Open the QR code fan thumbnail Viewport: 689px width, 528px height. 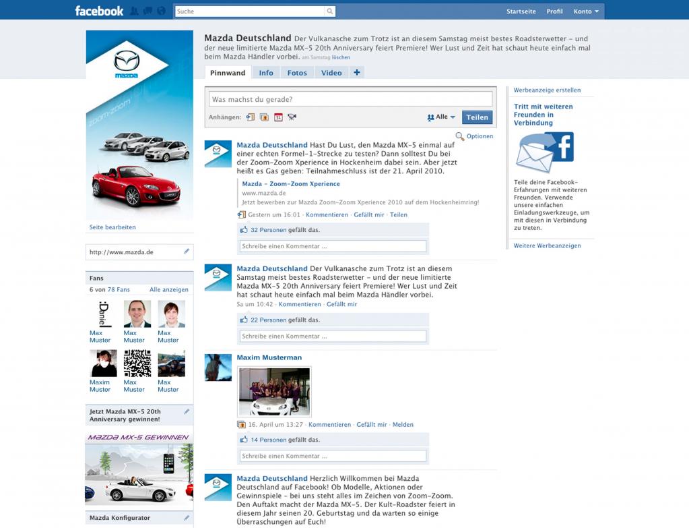coord(137,363)
